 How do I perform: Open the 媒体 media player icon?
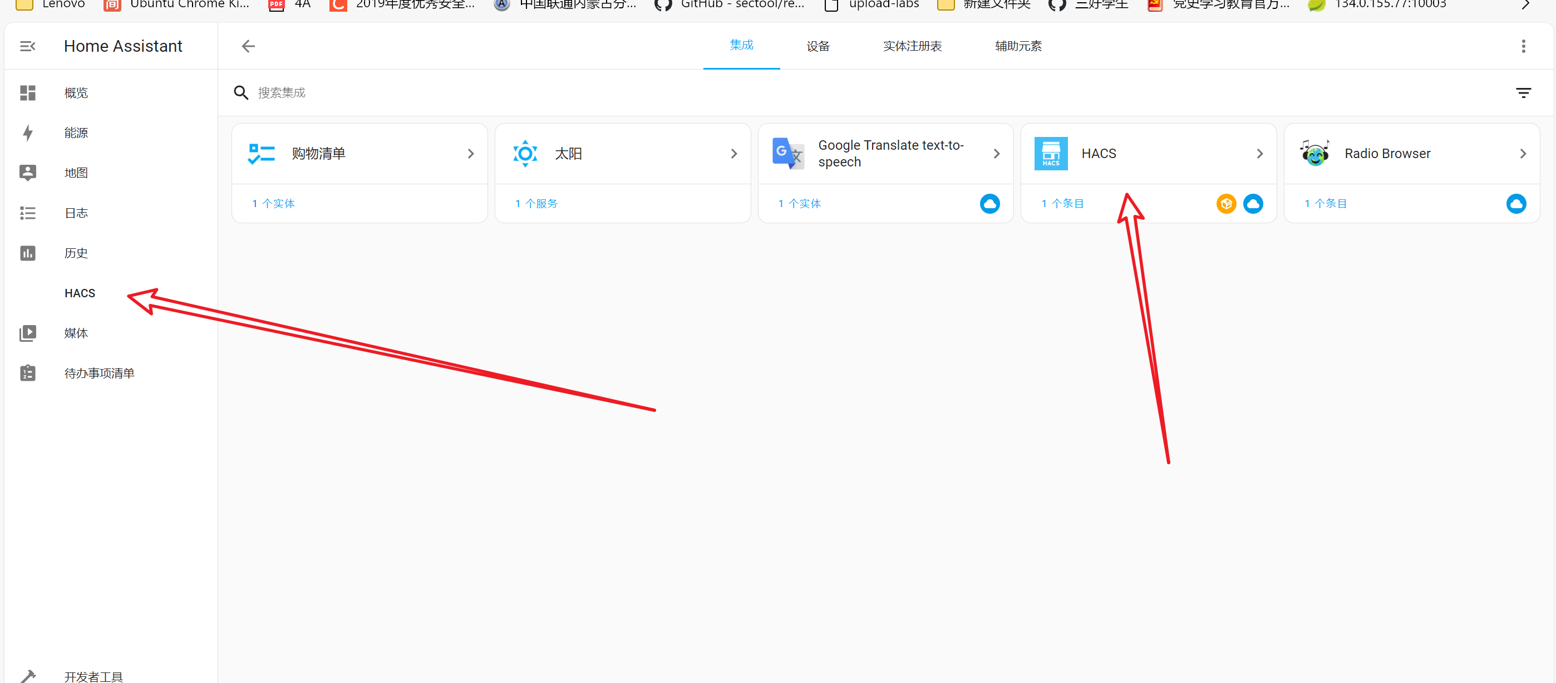[x=27, y=333]
